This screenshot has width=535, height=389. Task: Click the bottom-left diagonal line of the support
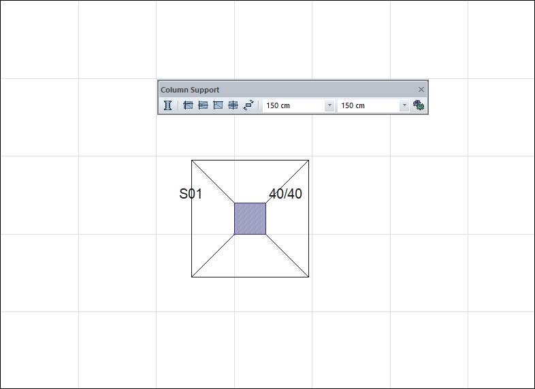pos(212,256)
